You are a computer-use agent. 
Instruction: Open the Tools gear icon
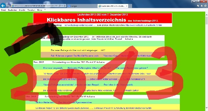pos(206,6)
